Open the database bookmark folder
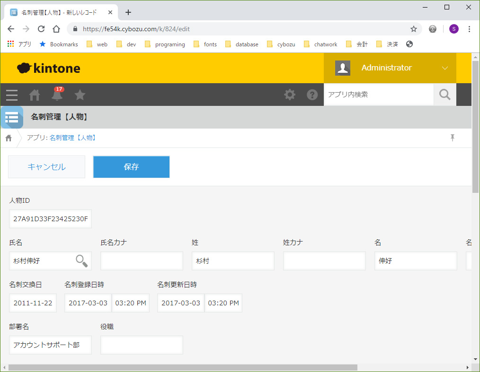Screen dimensions: 480x372 point(242,44)
